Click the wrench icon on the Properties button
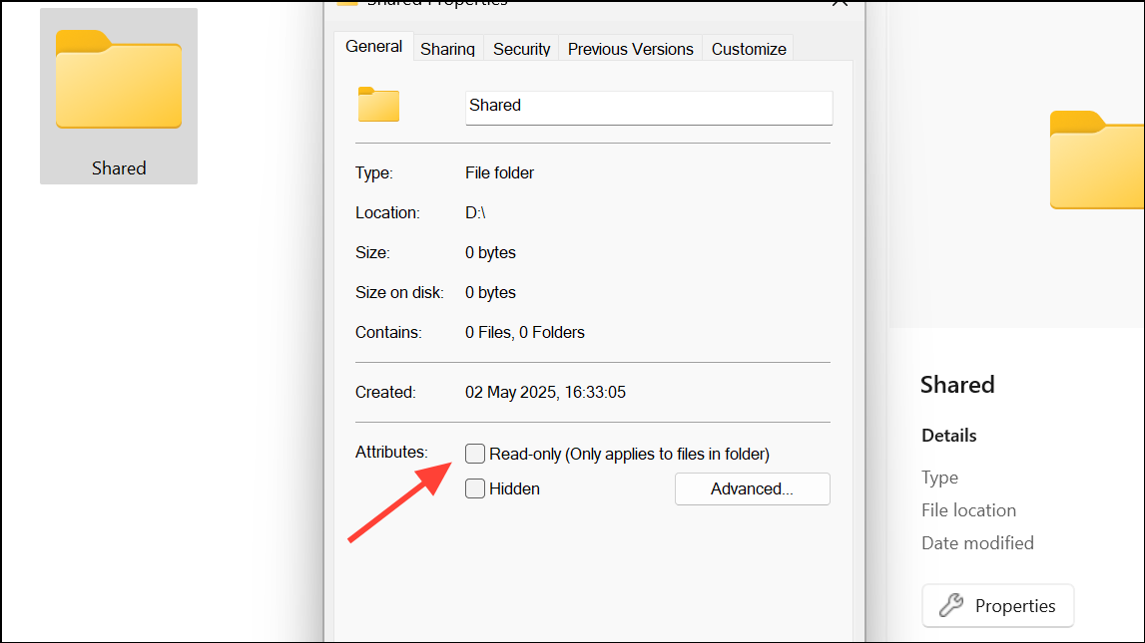1145x643 pixels. coord(949,605)
